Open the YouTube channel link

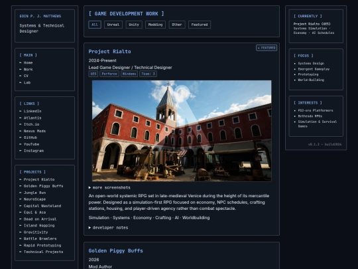click(x=32, y=144)
